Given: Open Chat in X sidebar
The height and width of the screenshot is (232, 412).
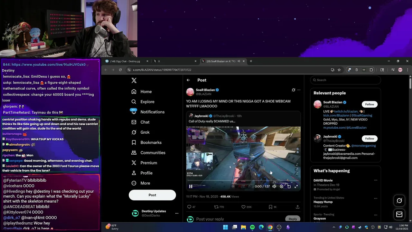Looking at the screenshot, I should [x=141, y=122].
